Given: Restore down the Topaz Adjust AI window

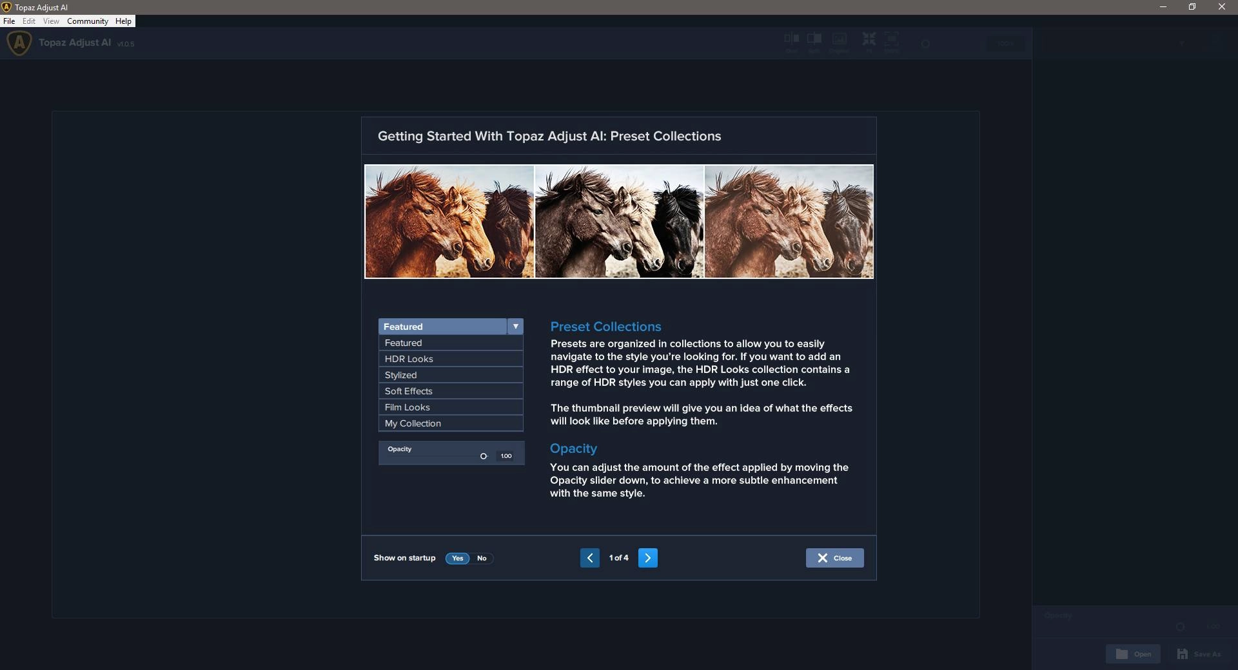Looking at the screenshot, I should [x=1192, y=7].
